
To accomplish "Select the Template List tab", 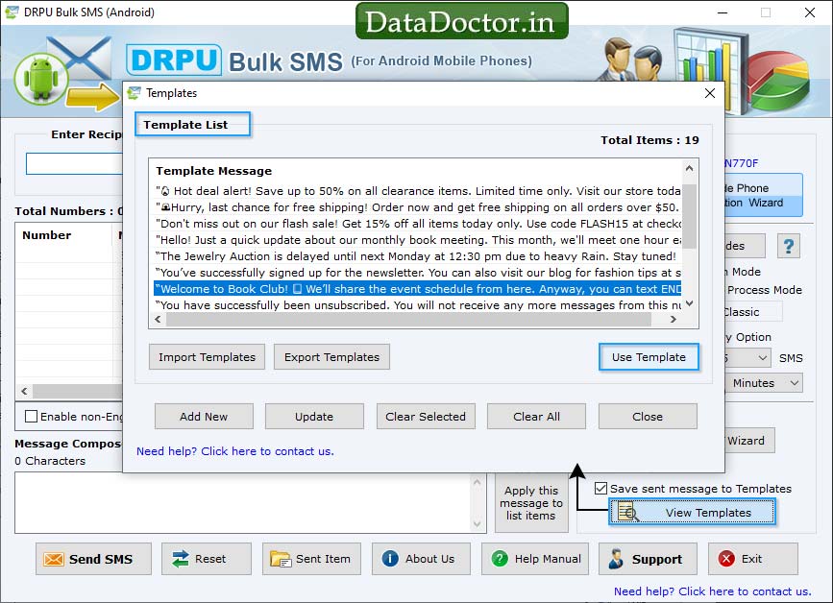I will [192, 125].
